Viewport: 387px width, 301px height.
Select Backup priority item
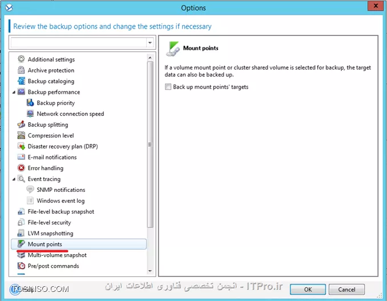point(56,103)
